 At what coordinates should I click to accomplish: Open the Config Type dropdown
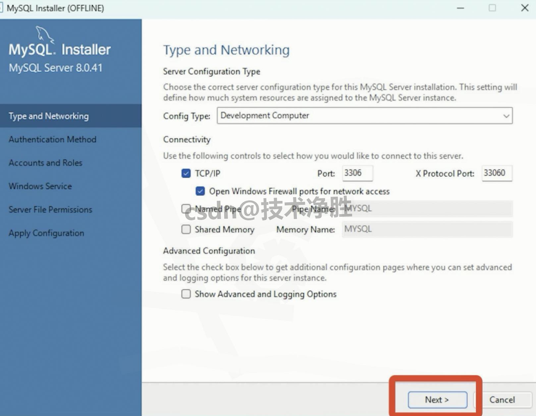coord(365,116)
